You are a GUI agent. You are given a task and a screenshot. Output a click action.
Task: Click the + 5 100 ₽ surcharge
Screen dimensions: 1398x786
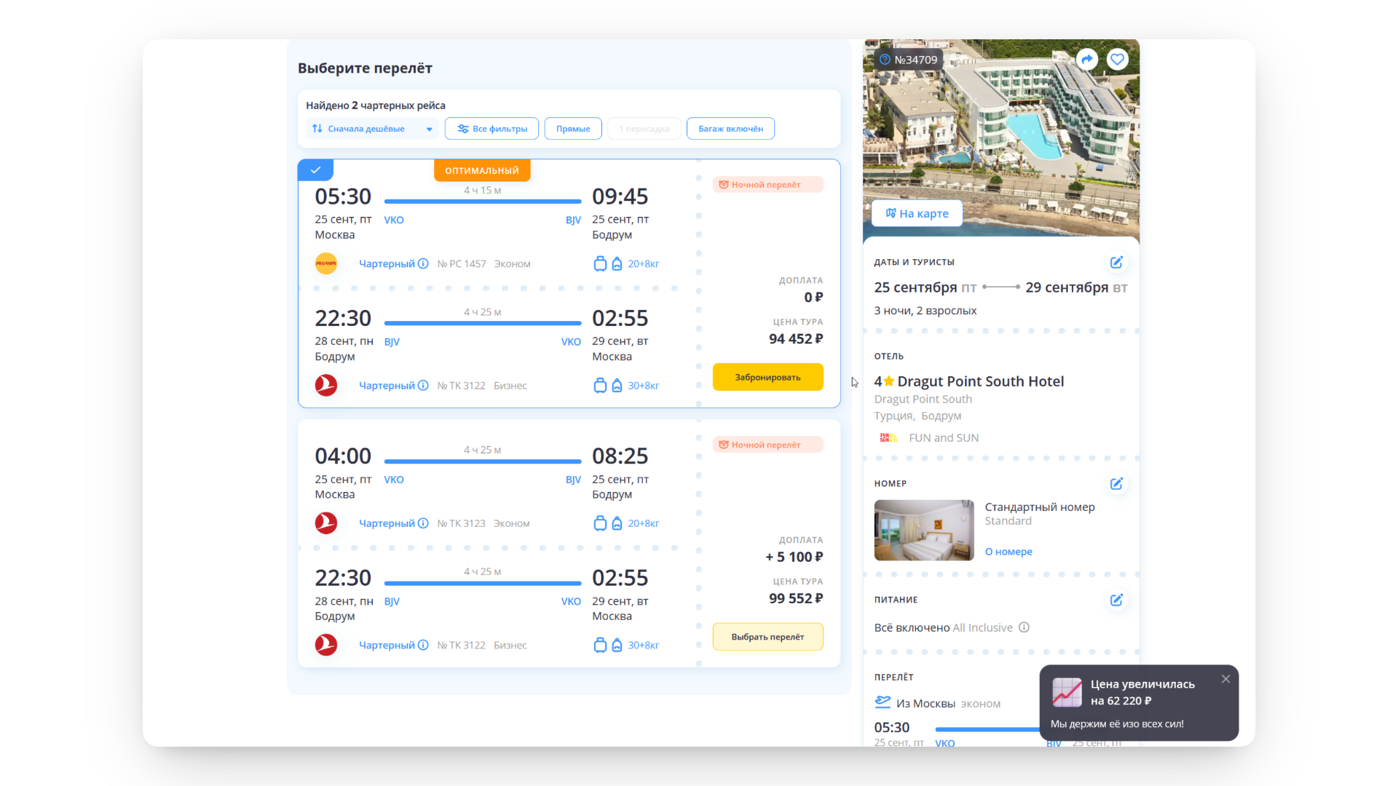tap(794, 557)
